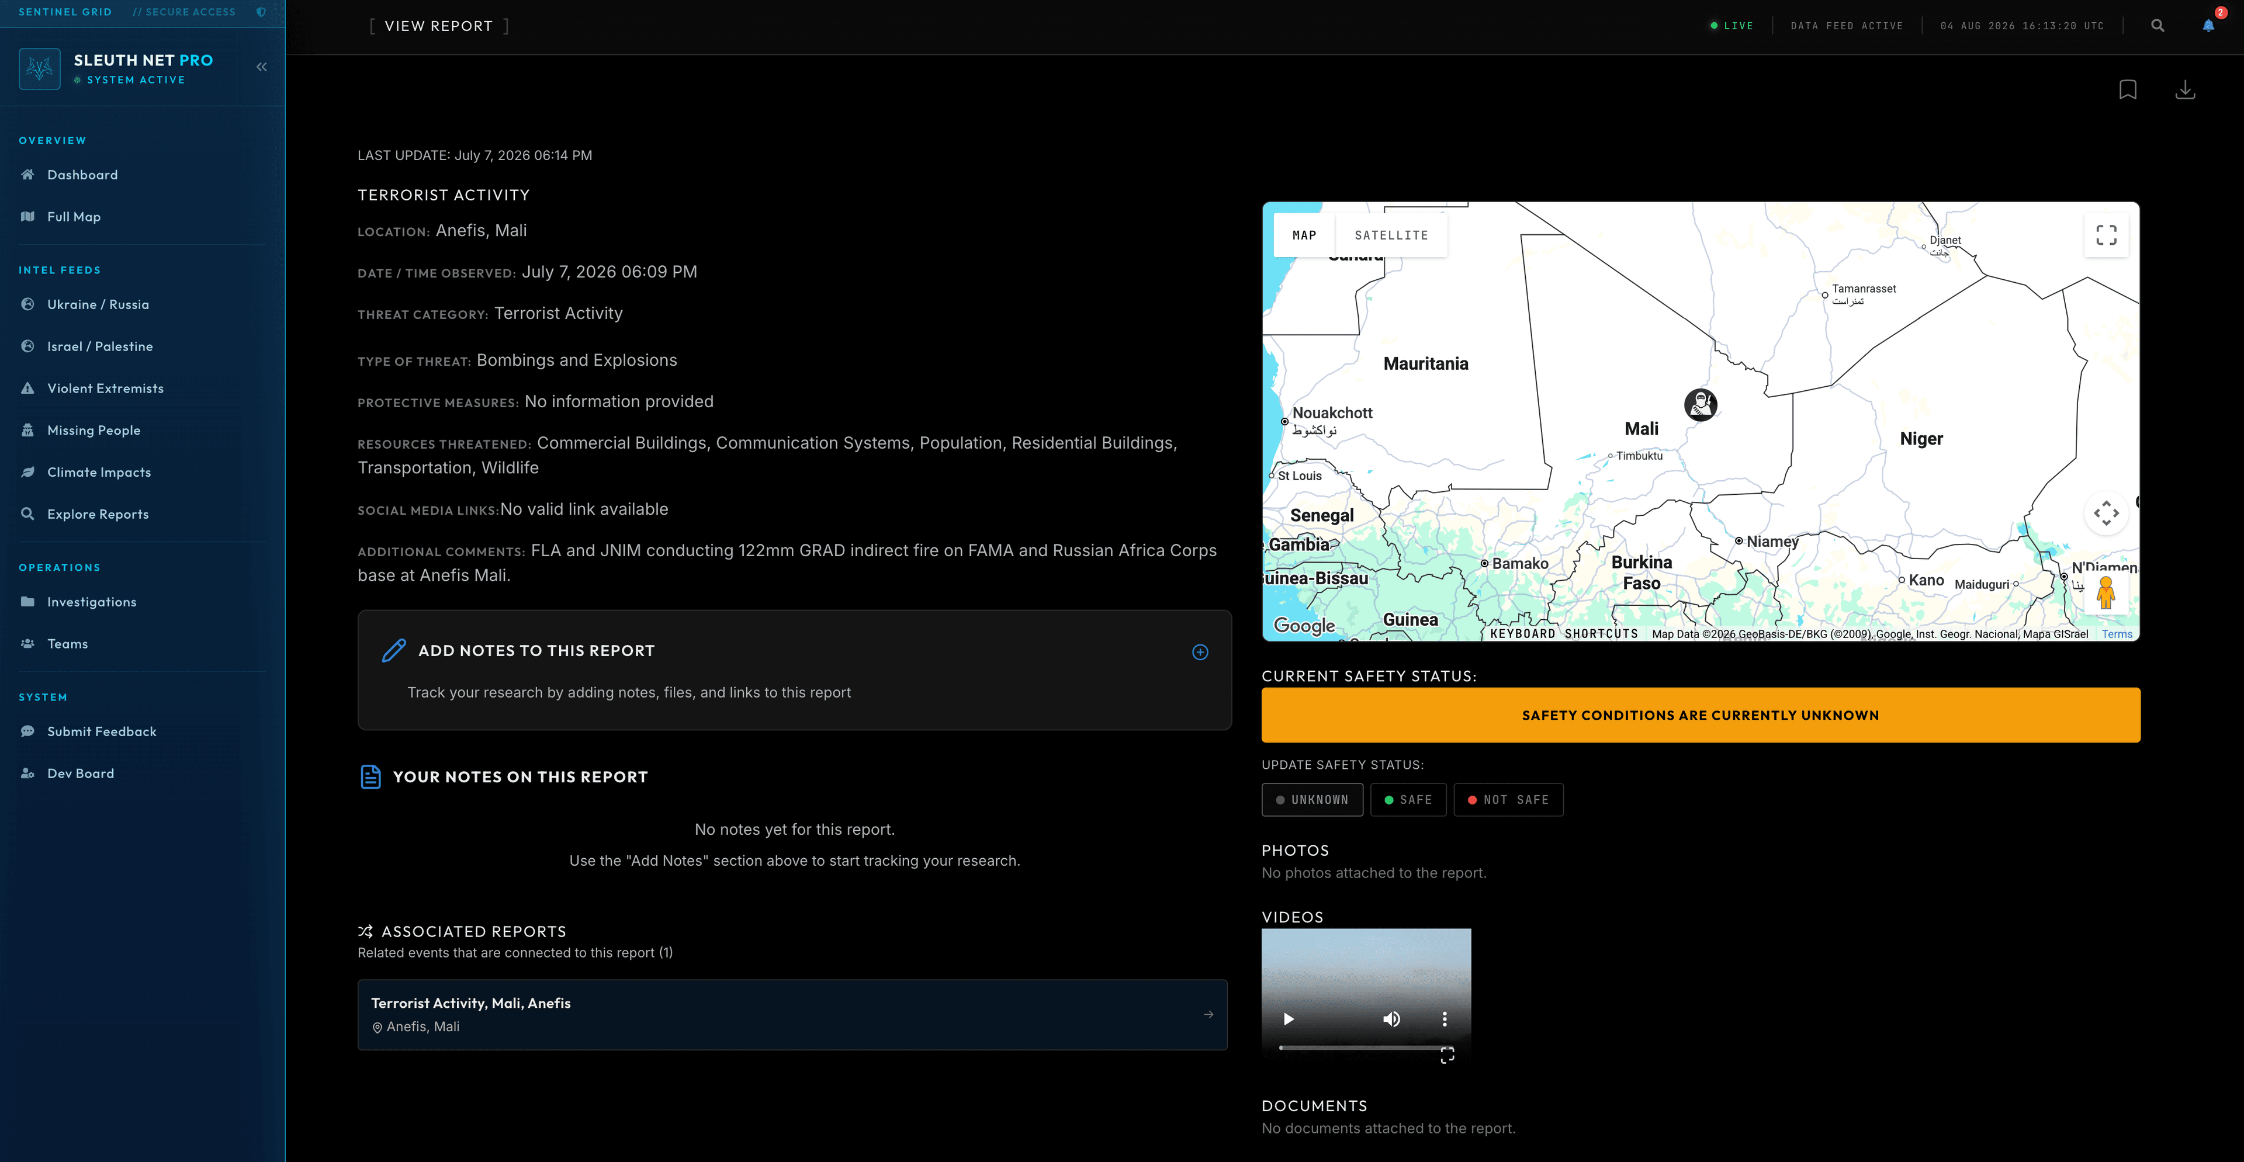2244x1162 pixels.
Task: Open map camera pan controls
Action: click(x=2106, y=513)
